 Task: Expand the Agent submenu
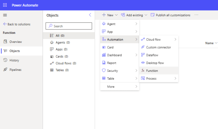click(x=120, y=24)
